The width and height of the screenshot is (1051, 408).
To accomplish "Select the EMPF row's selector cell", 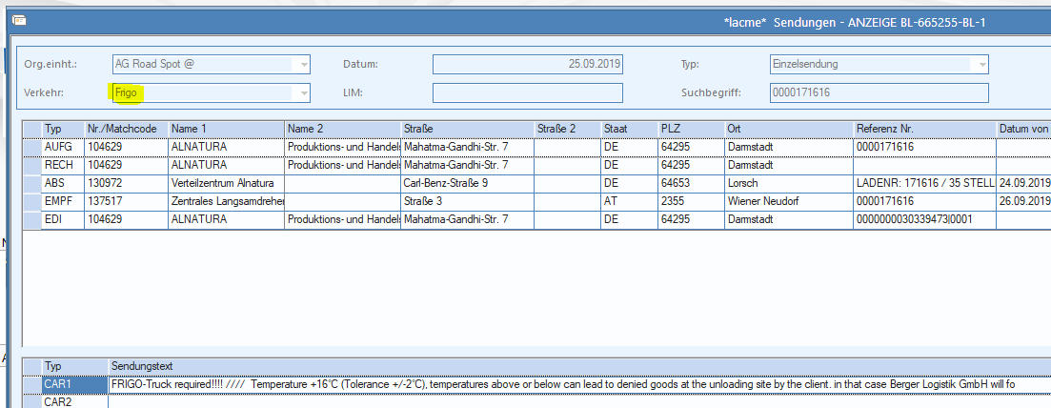I will 32,201.
